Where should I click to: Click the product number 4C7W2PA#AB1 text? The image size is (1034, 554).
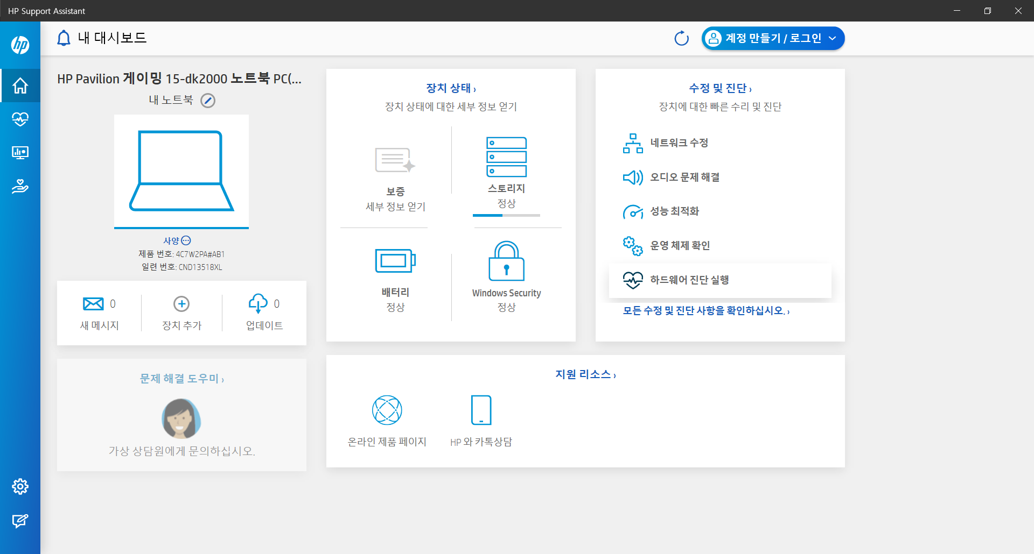coord(200,254)
